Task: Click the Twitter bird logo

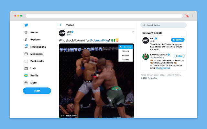Action: click(x=26, y=25)
